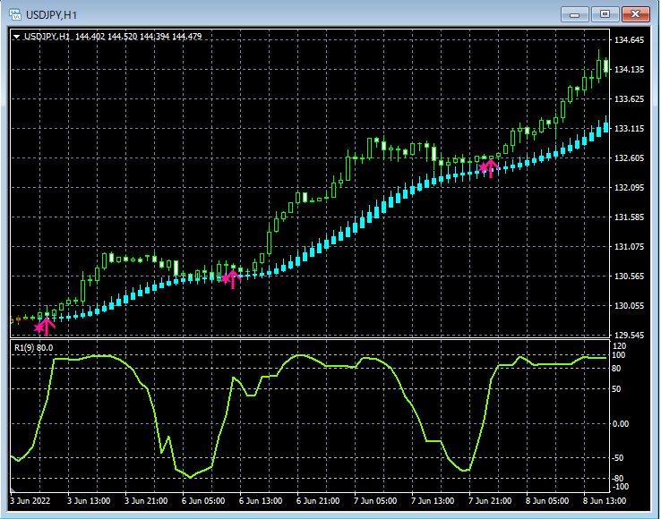Click the pink buy arrow near 6 Jun 13:00

(x=231, y=278)
